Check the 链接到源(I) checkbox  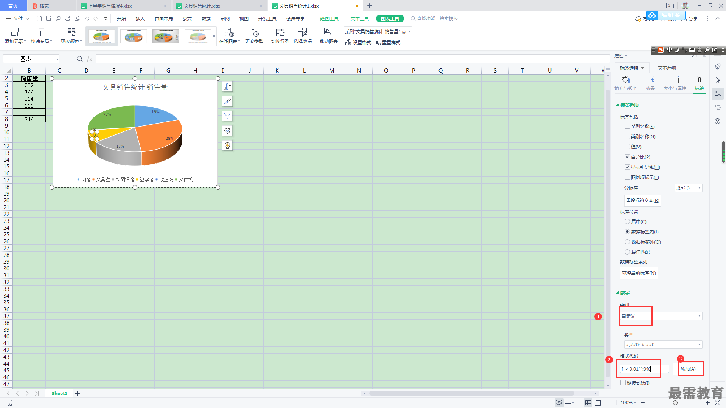pos(623,383)
